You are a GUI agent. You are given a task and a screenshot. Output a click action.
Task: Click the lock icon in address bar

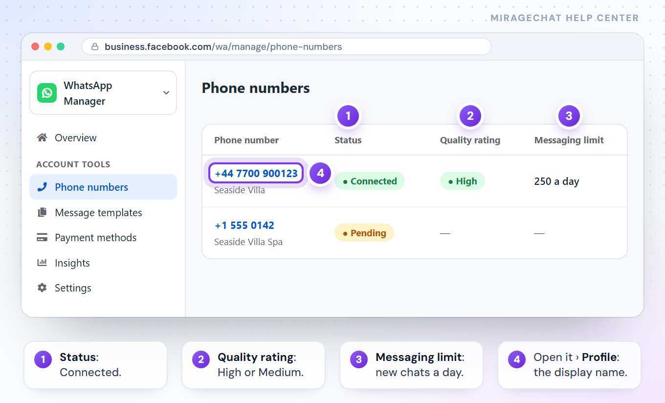[95, 47]
